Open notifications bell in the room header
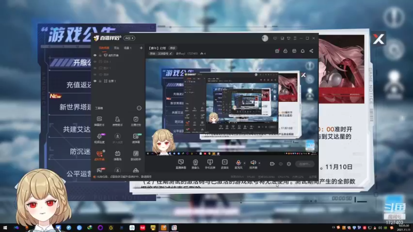 [x=303, y=51]
